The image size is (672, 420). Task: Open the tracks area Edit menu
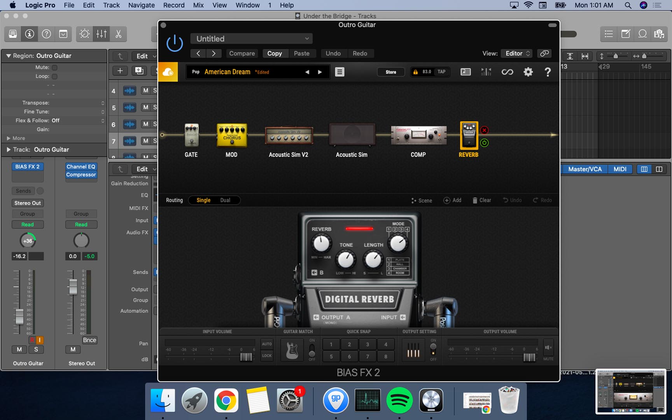coord(145,56)
